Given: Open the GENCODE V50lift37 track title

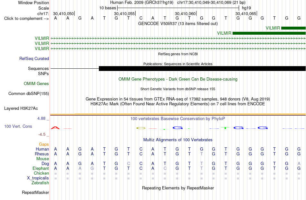Looking at the screenshot, I should pyautogui.click(x=178, y=23).
